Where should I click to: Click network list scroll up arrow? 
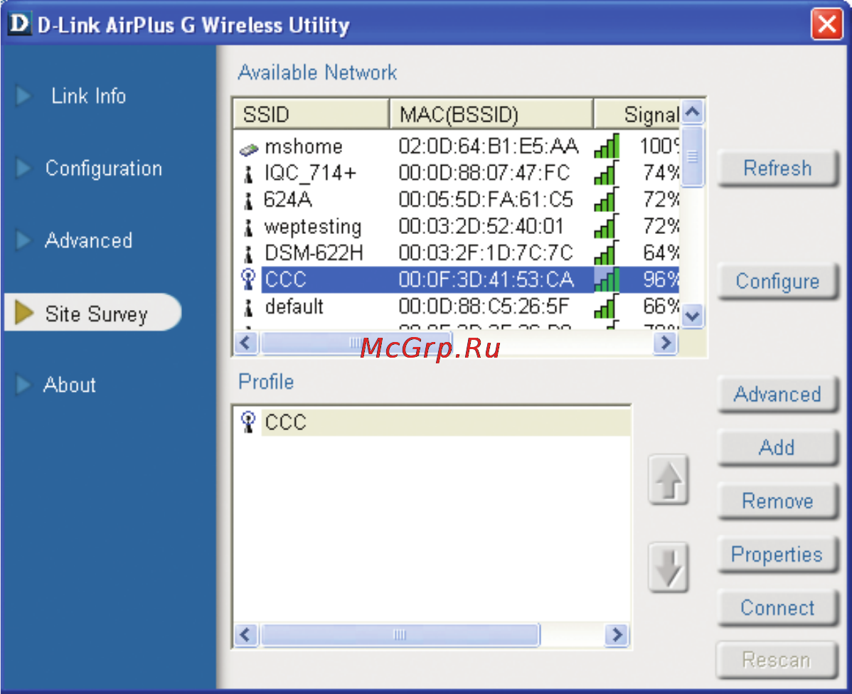click(692, 112)
